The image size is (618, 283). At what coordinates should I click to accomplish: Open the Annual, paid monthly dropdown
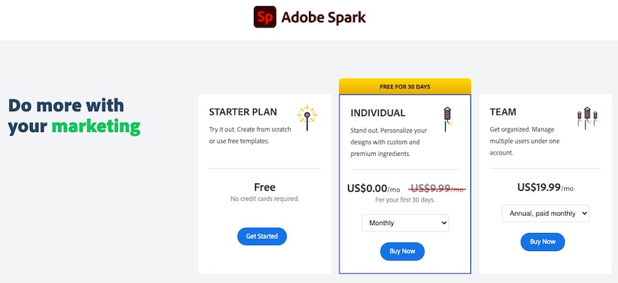545,213
